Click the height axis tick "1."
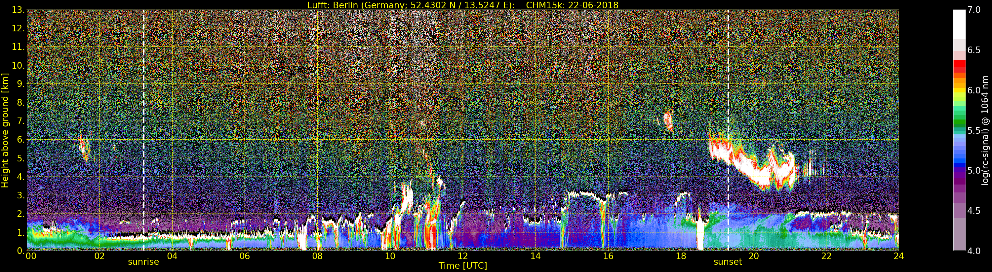The height and width of the screenshot is (272, 992). coord(21,232)
